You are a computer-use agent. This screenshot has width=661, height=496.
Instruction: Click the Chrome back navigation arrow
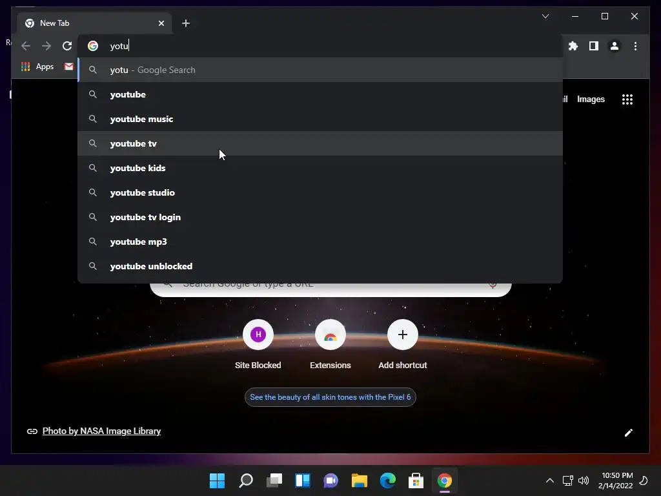(26, 46)
